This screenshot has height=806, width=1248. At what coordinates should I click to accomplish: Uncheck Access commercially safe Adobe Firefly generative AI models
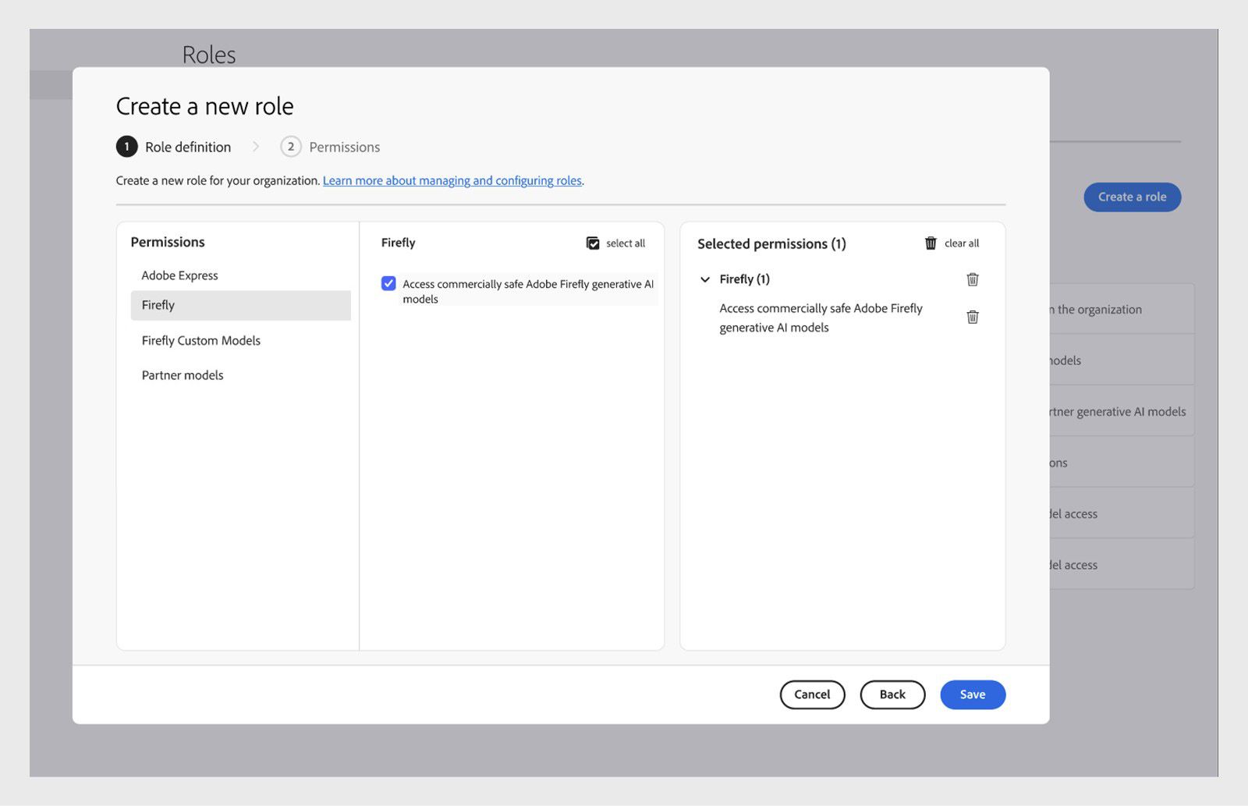point(388,283)
